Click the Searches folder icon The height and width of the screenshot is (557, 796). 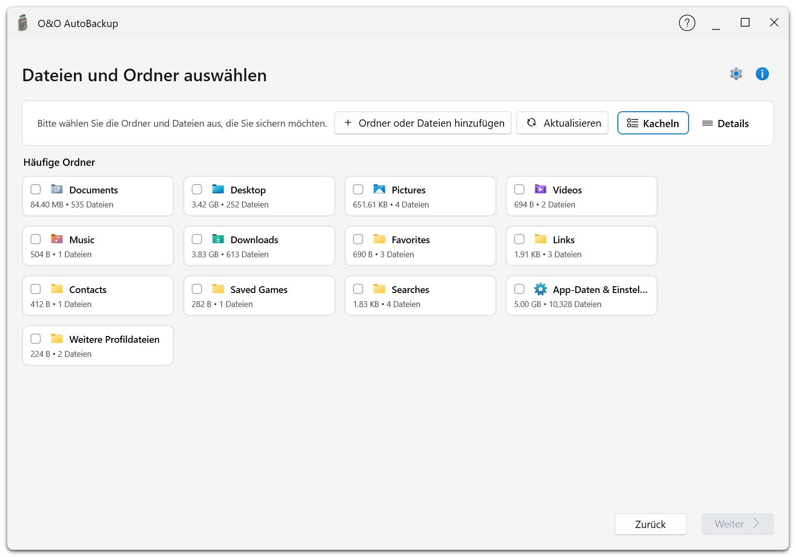(379, 289)
